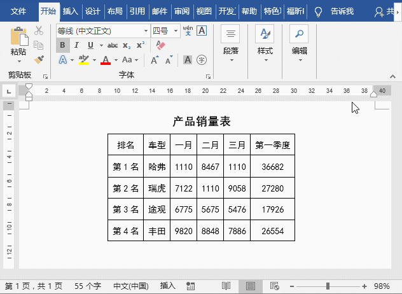402x294 pixels.
Task: Switch to the 设计 (Design) tab
Action: [93, 11]
